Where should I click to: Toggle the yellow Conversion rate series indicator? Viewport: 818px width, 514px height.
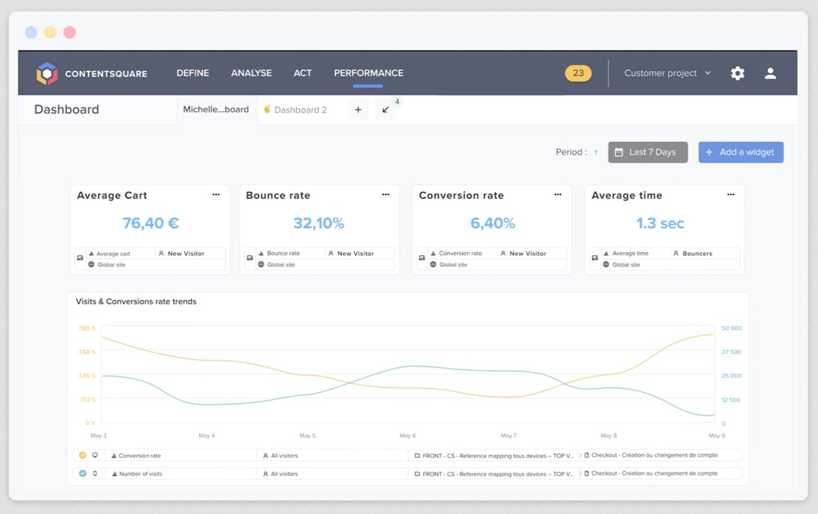pyautogui.click(x=81, y=455)
